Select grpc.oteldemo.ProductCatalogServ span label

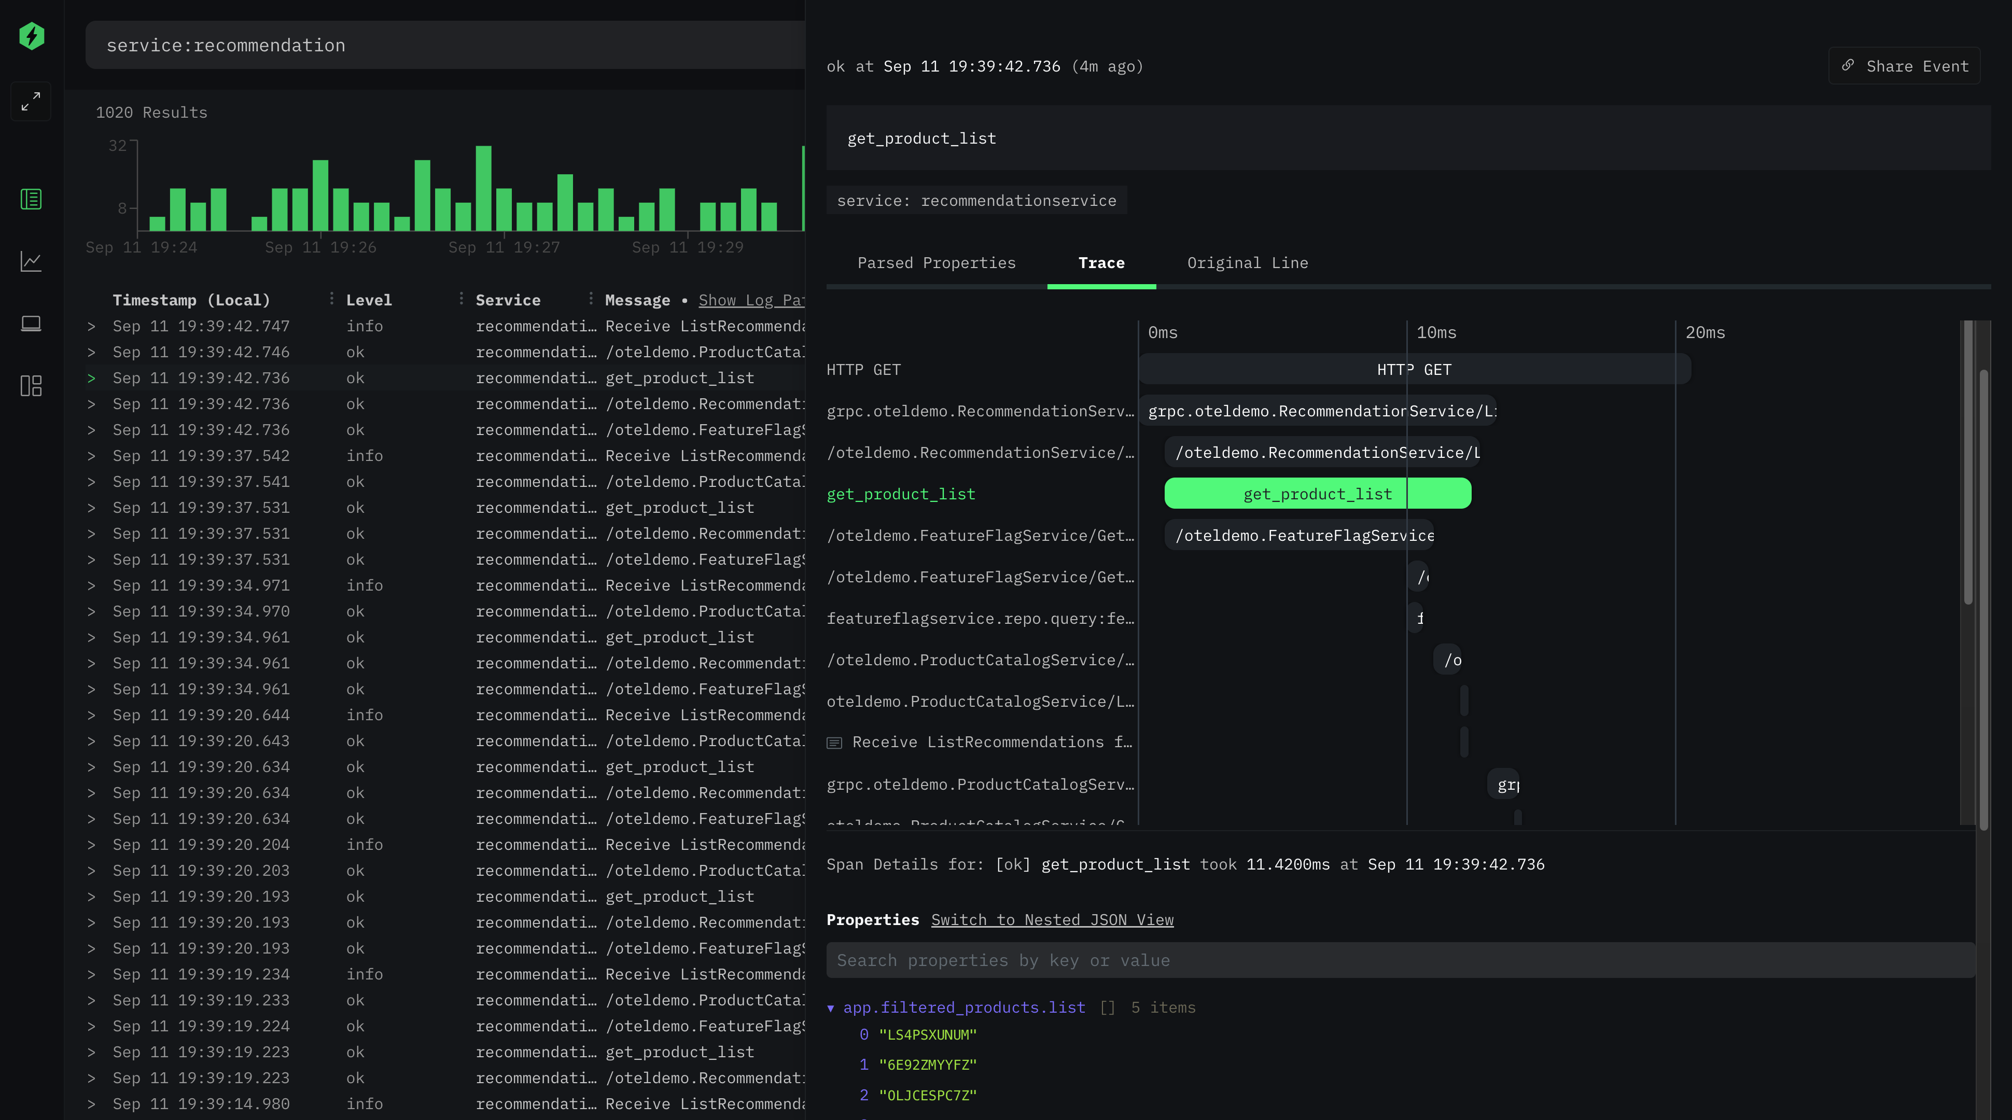[x=980, y=784]
